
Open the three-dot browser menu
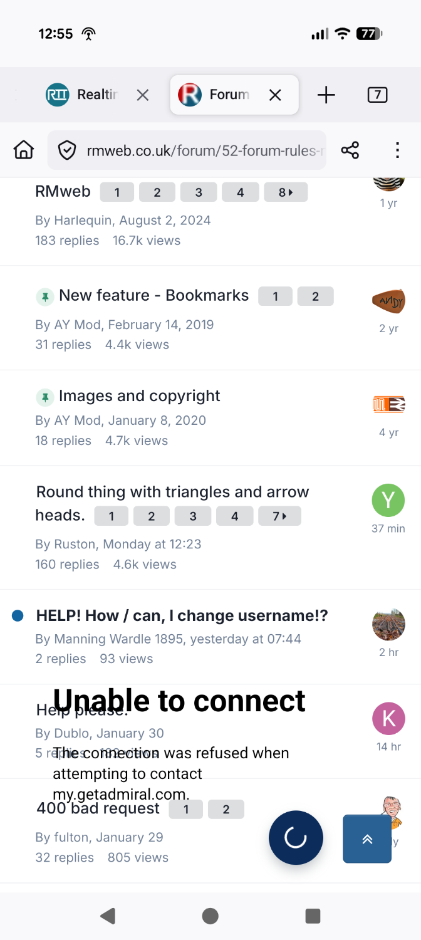tap(397, 150)
